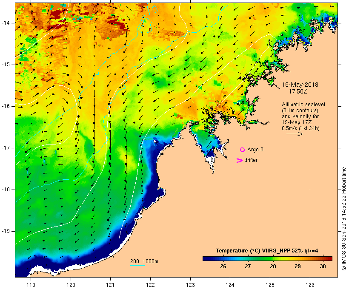Click 'and velocity for' text line
The width and height of the screenshot is (349, 289).
click(300, 116)
